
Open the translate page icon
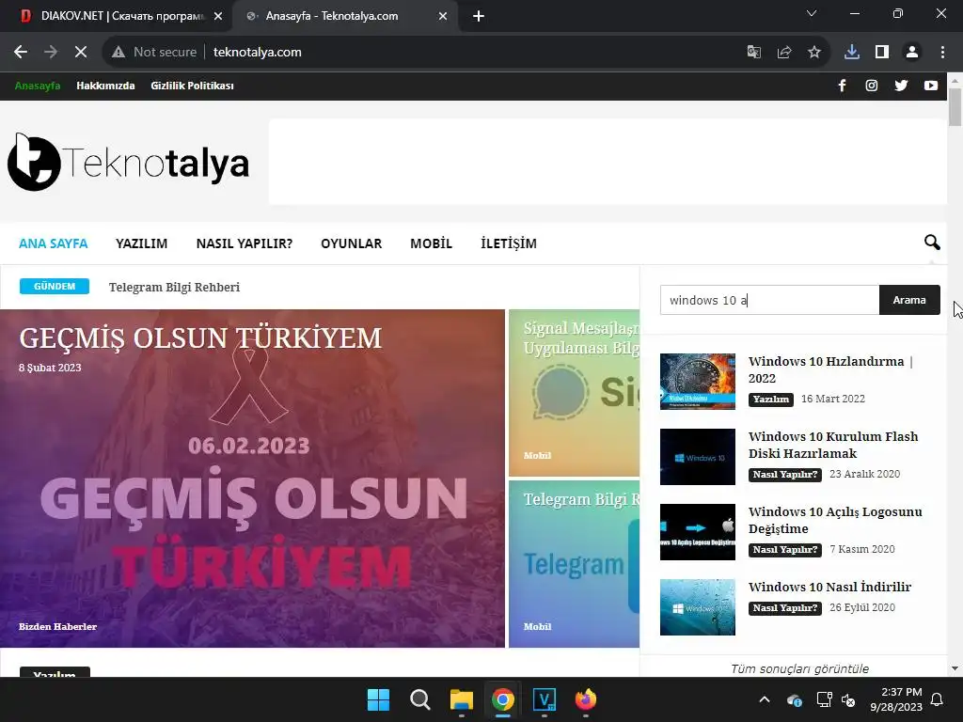753,53
